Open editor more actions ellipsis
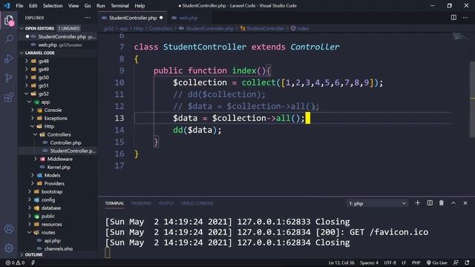Screen dimensions: 475x267 pyautogui.click(x=465, y=18)
